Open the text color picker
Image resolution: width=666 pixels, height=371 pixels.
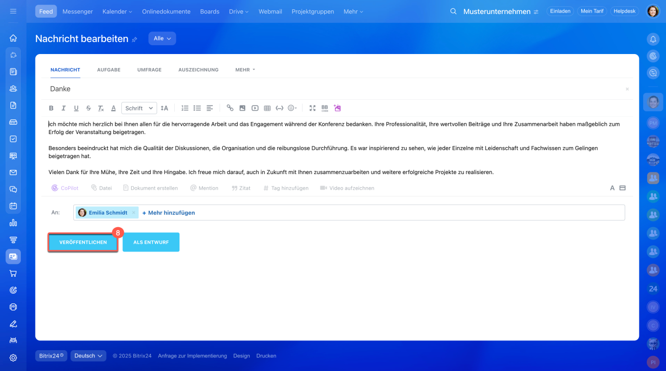(x=113, y=108)
